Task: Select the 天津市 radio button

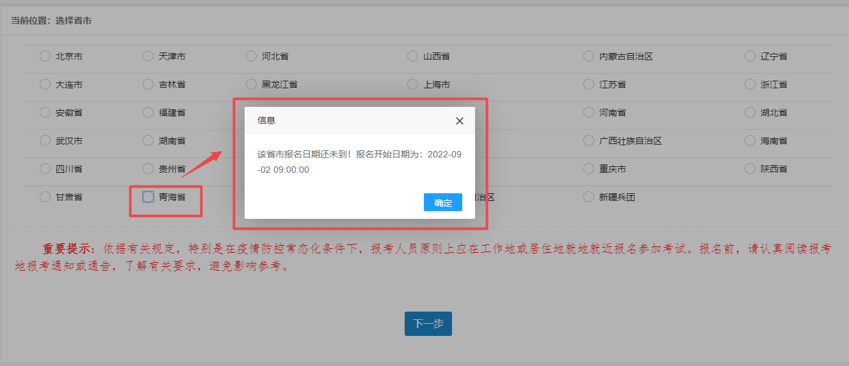Action: (x=148, y=56)
